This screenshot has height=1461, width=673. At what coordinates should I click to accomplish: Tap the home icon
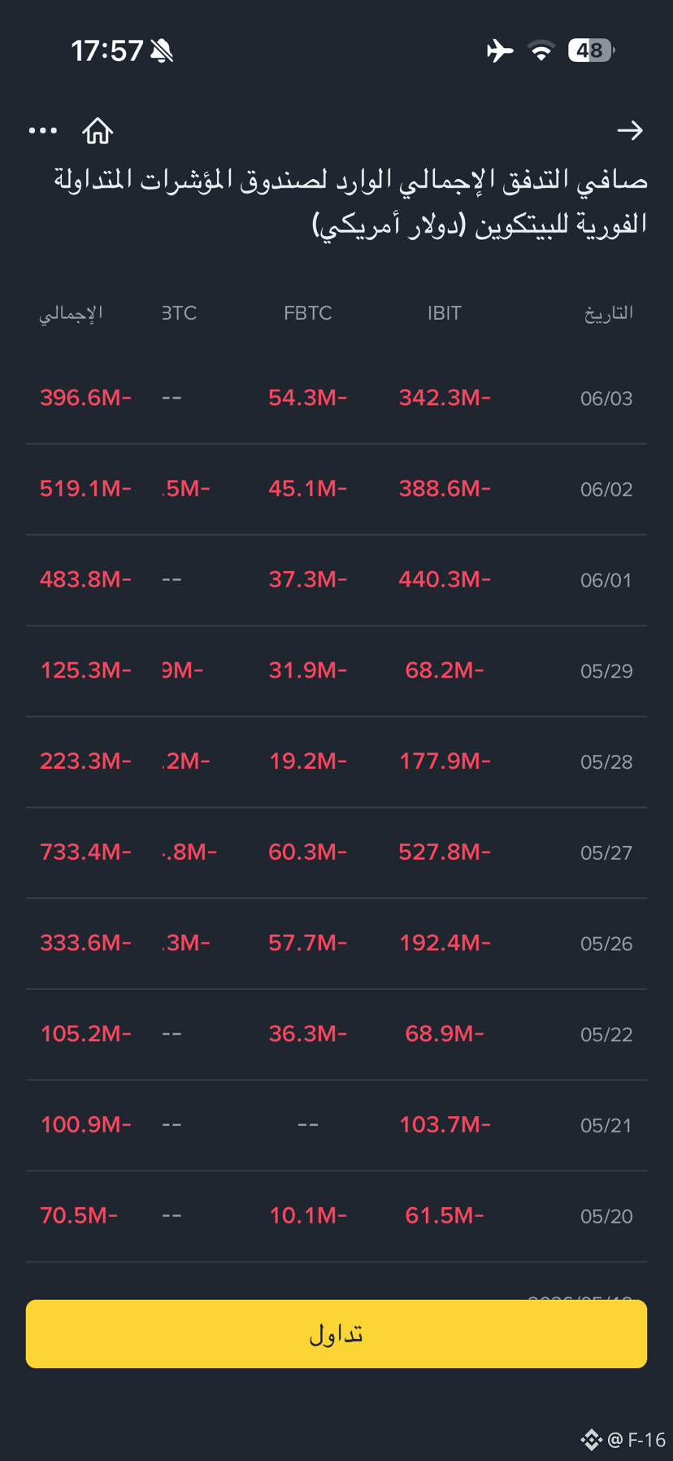98,130
